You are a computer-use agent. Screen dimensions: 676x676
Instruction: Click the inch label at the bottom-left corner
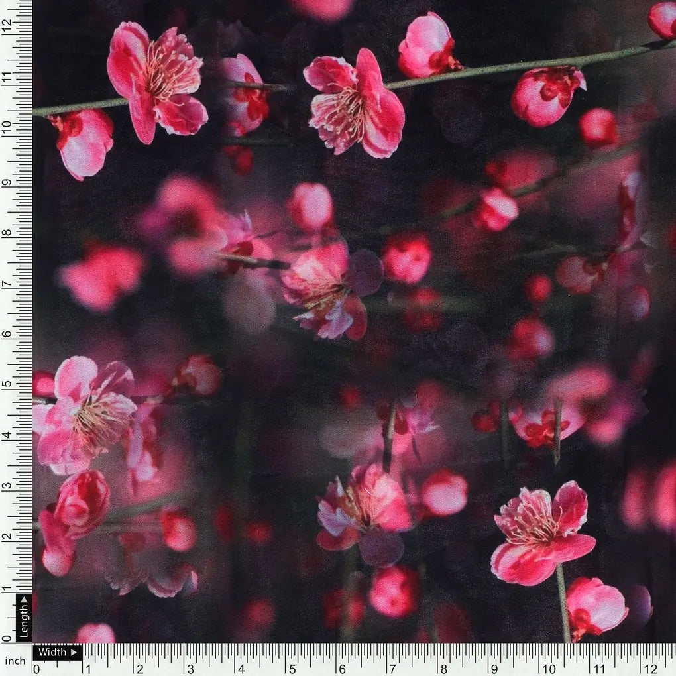pos(17,659)
